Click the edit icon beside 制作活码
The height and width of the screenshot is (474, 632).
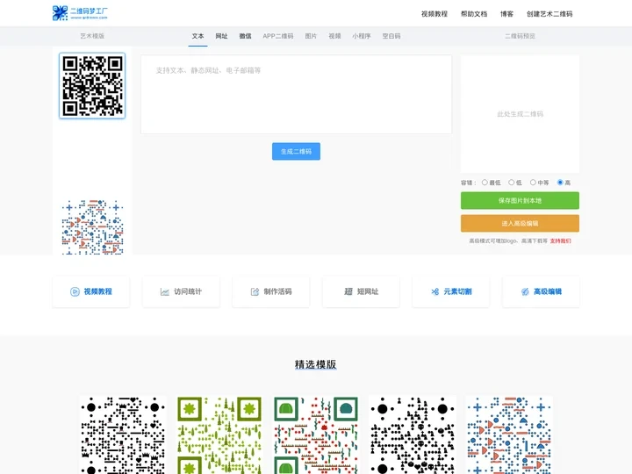click(255, 291)
